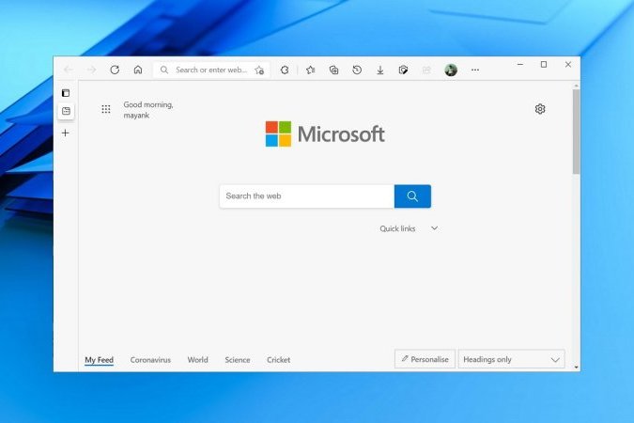
Task: Switch to the World tab
Action: pos(198,360)
